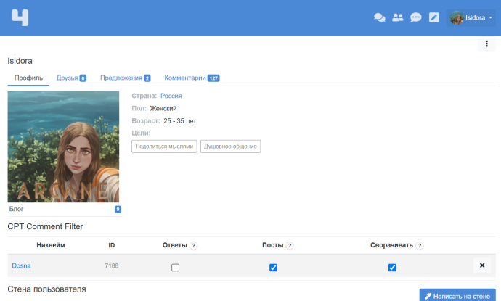Click the profile avatar picture
The image size is (501, 301).
tap(63, 147)
